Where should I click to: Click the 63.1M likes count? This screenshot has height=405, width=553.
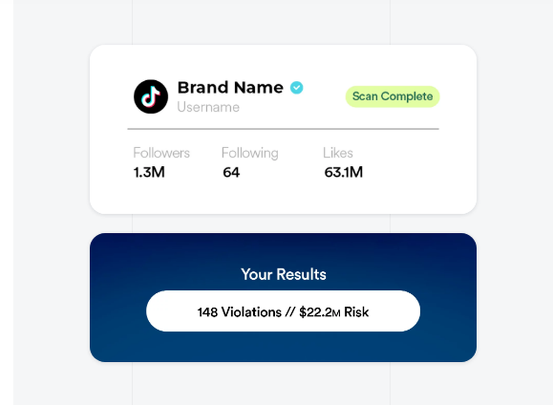tap(343, 172)
